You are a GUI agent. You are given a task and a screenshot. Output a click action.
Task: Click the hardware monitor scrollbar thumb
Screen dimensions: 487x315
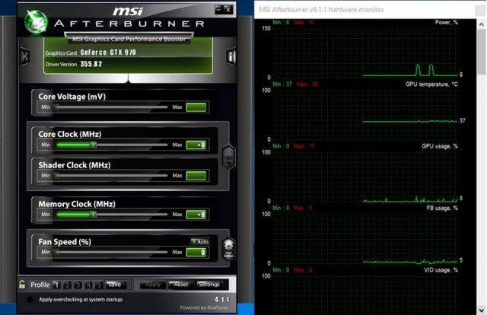482,52
